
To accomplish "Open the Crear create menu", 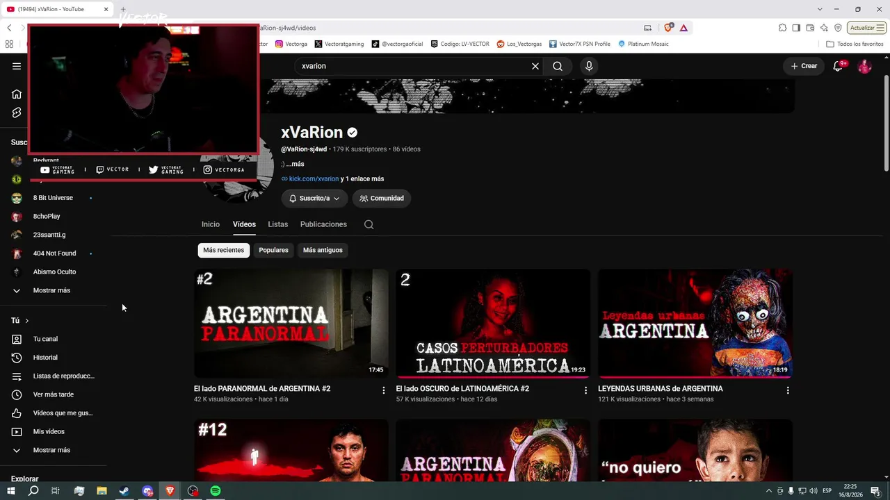I will pyautogui.click(x=804, y=66).
